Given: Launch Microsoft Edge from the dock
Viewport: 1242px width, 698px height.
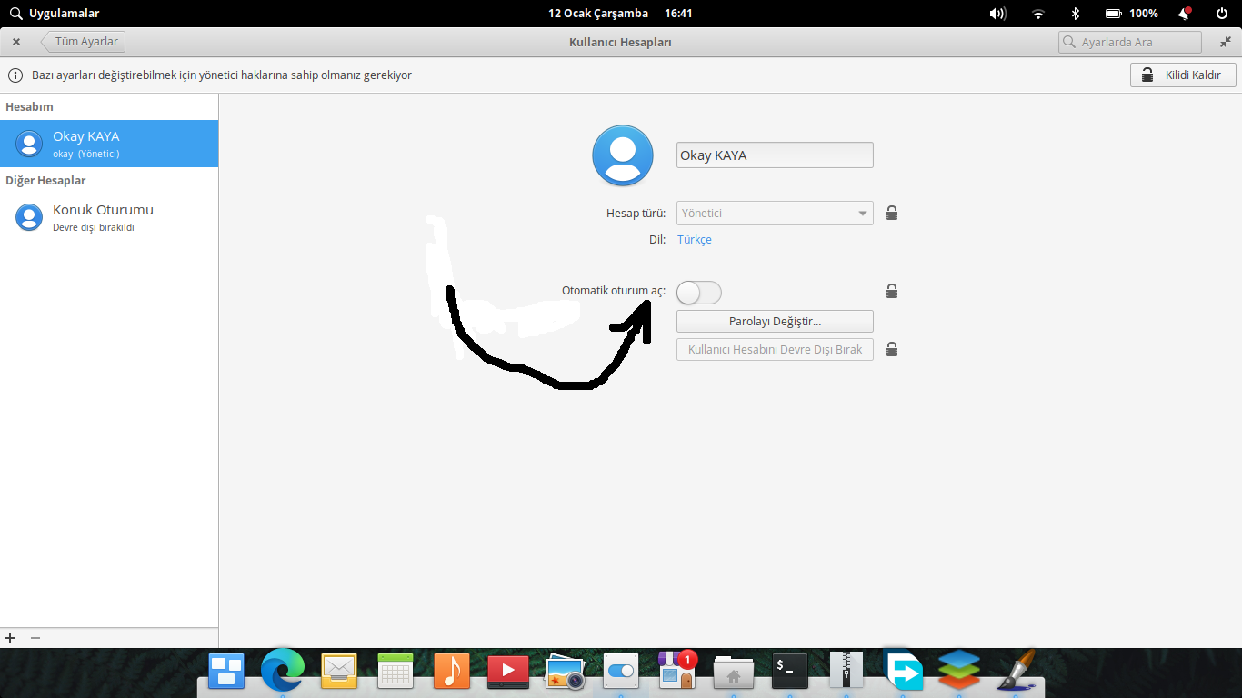Looking at the screenshot, I should [x=282, y=672].
